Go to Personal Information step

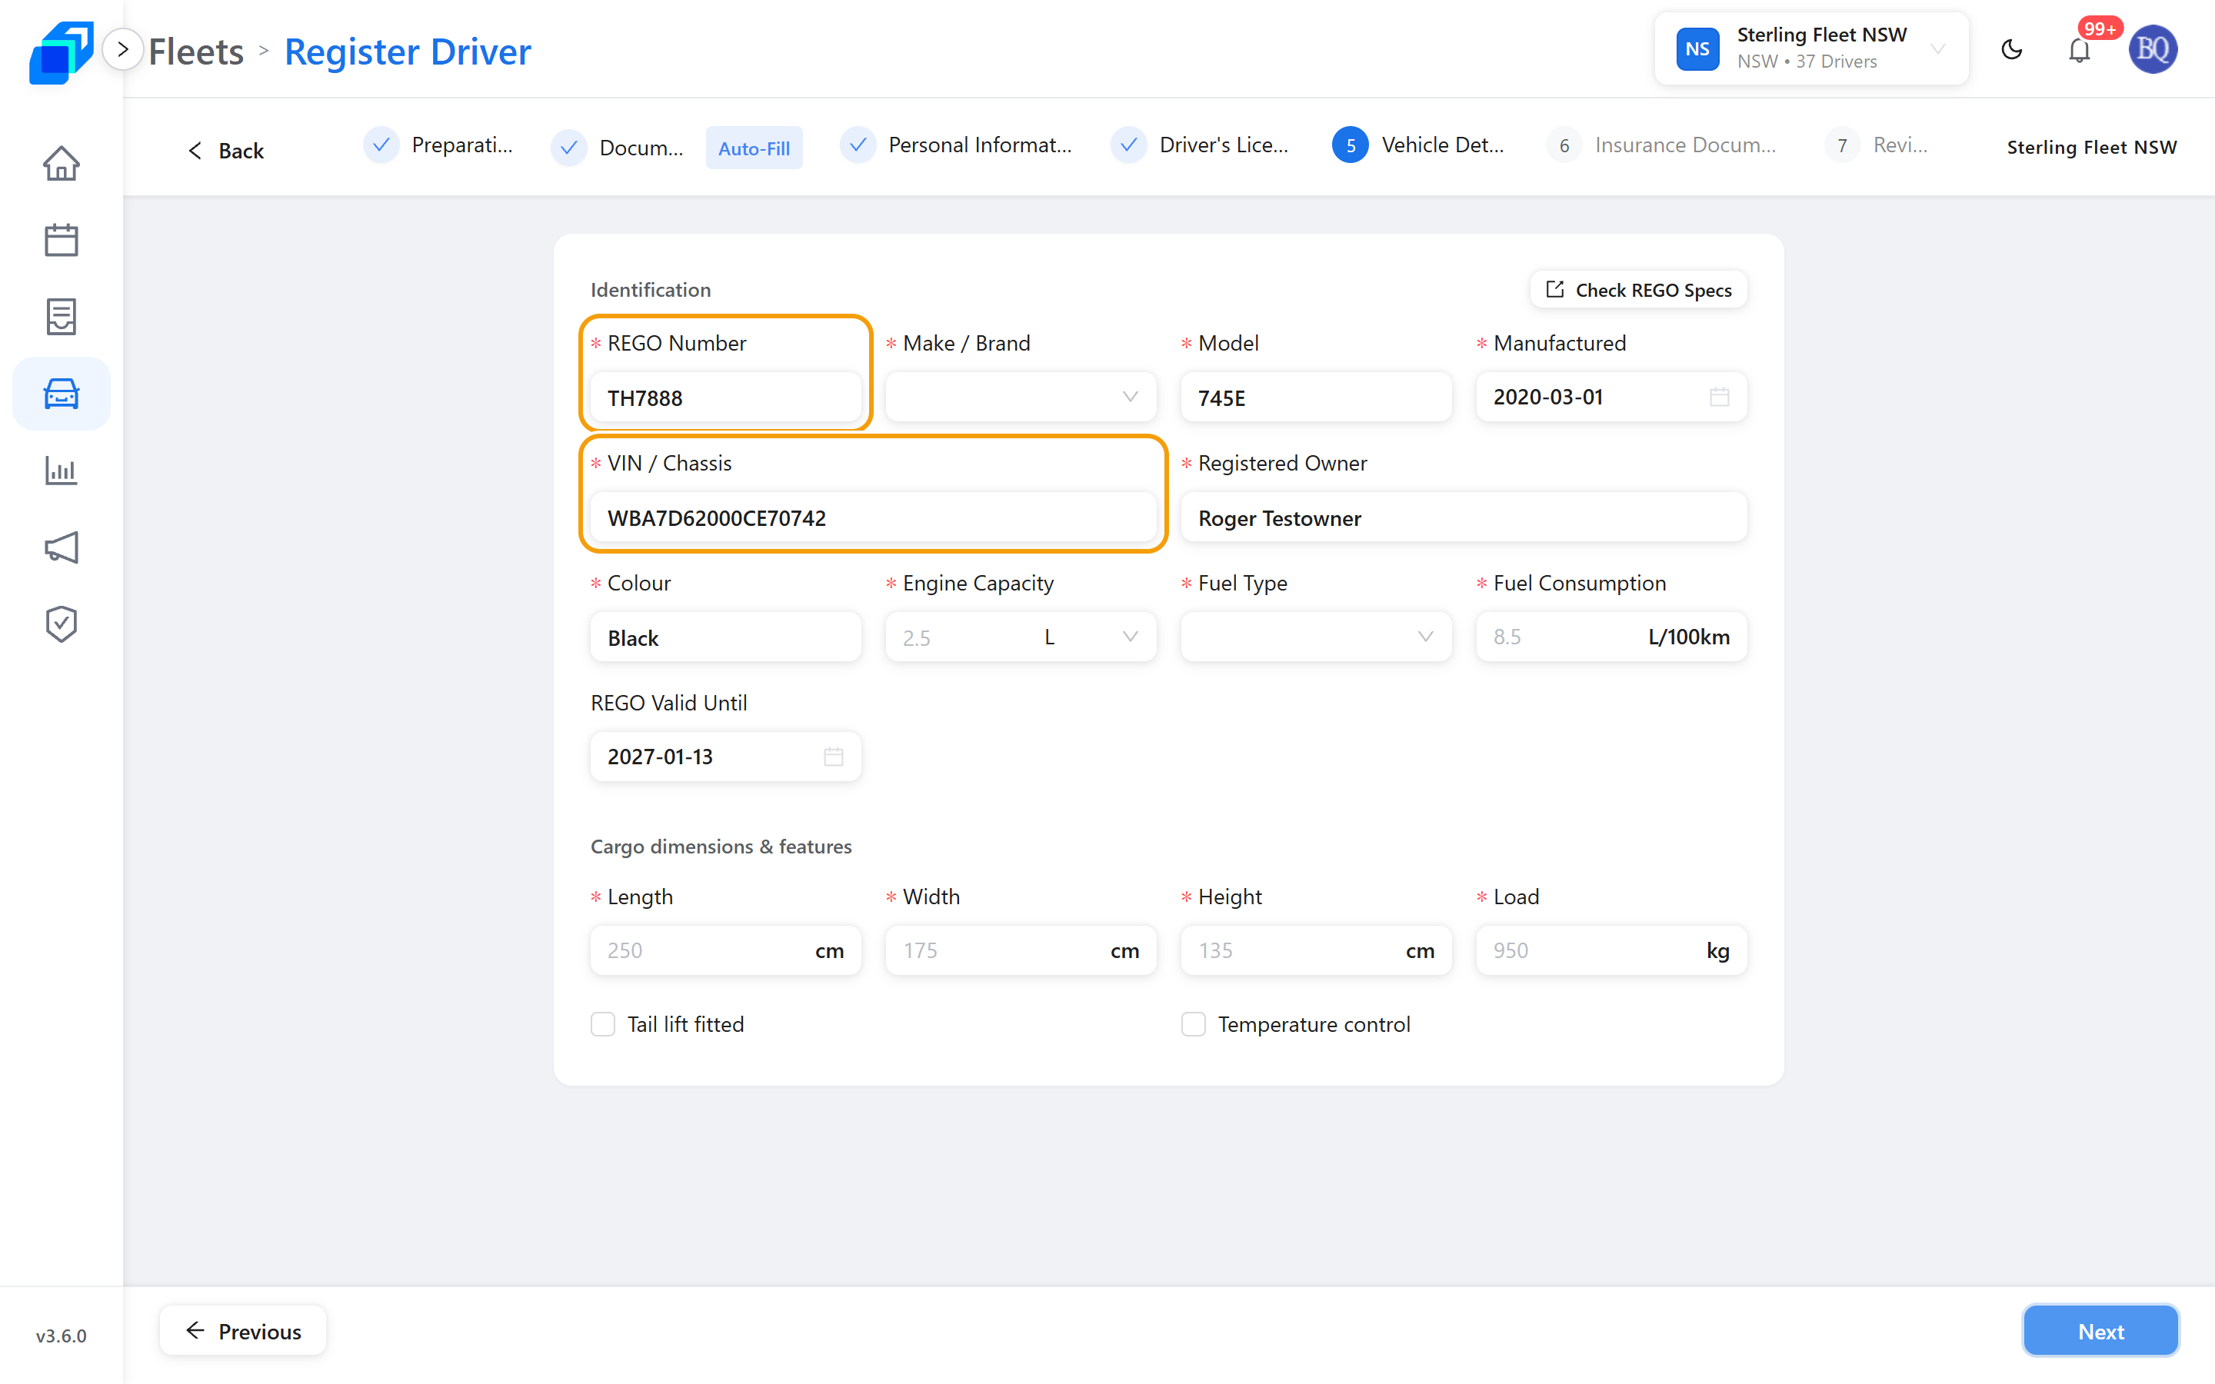[957, 145]
